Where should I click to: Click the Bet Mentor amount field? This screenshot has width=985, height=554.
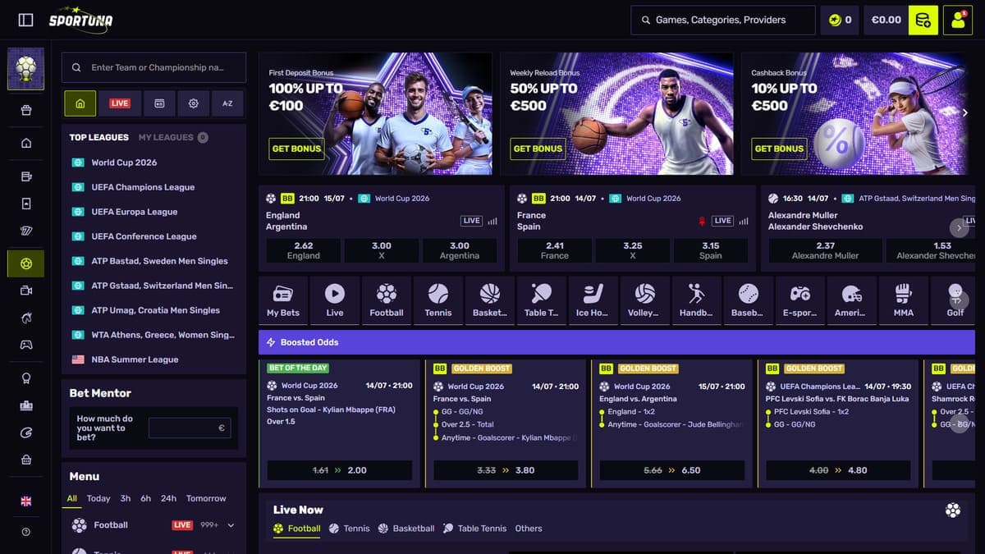[190, 428]
